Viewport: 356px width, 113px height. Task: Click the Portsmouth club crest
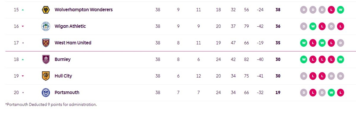(46, 93)
